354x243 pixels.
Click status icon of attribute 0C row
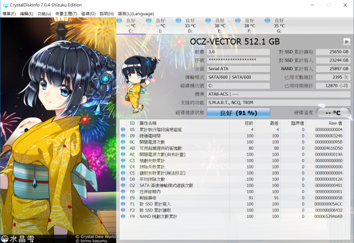tap(123, 142)
